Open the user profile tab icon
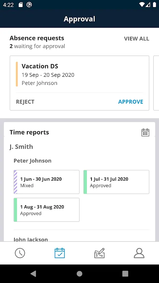 pos(139,253)
